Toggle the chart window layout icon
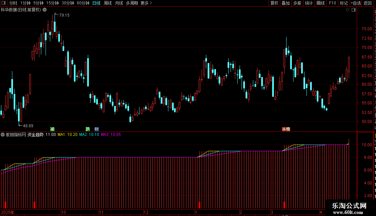 point(354,10)
